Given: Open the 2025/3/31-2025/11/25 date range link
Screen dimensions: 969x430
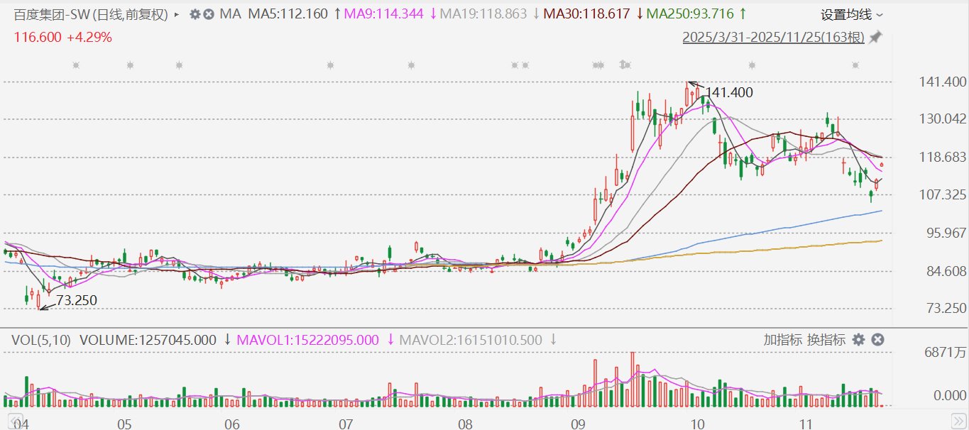Looking at the screenshot, I should [773, 38].
